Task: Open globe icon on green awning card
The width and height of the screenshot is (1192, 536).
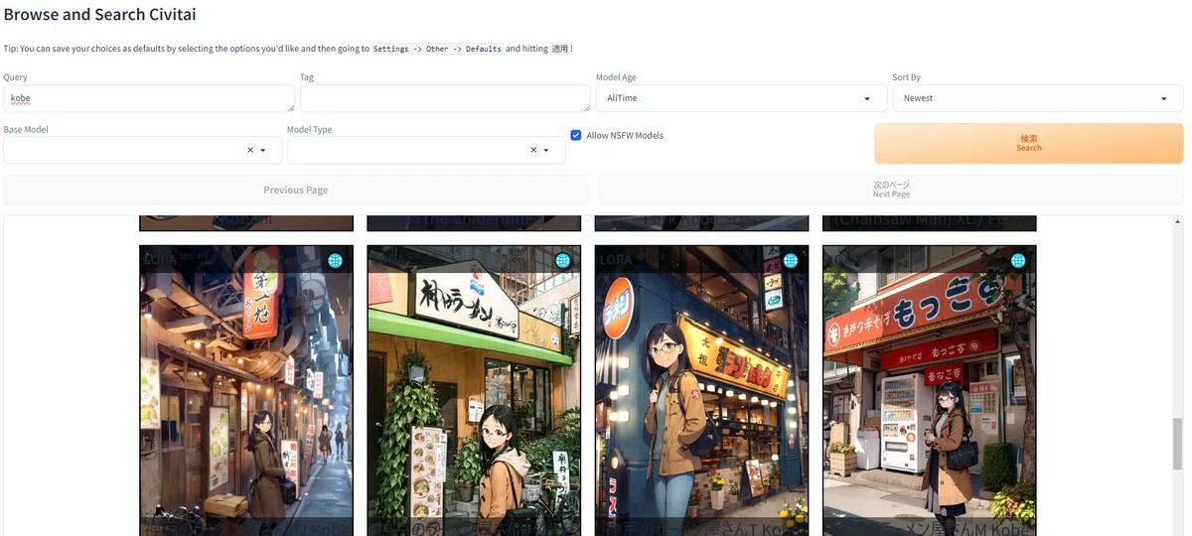Action: click(563, 261)
